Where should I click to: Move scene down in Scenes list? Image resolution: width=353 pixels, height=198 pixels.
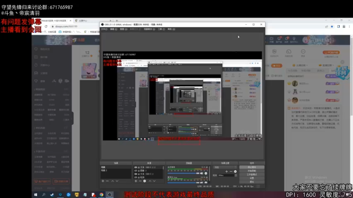pos(117,181)
